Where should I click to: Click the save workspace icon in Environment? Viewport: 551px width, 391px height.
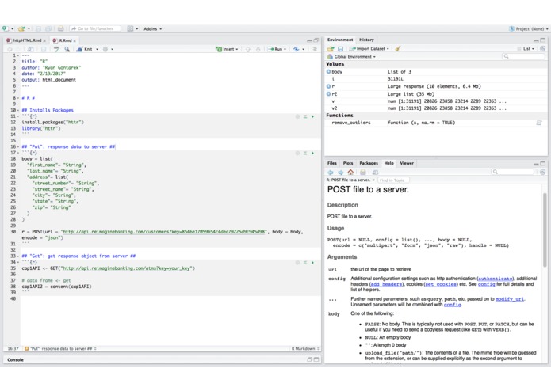340,49
